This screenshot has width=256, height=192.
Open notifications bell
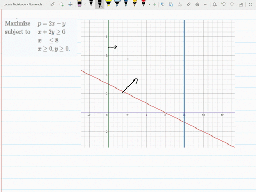pos(214,4)
